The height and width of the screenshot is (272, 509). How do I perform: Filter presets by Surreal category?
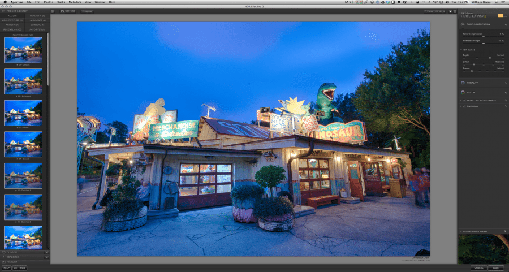coord(37,25)
